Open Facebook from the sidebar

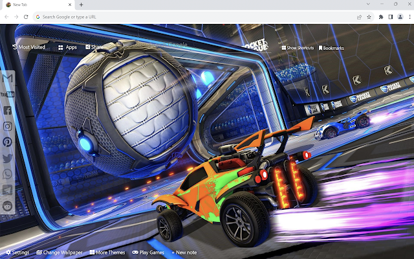[7, 110]
